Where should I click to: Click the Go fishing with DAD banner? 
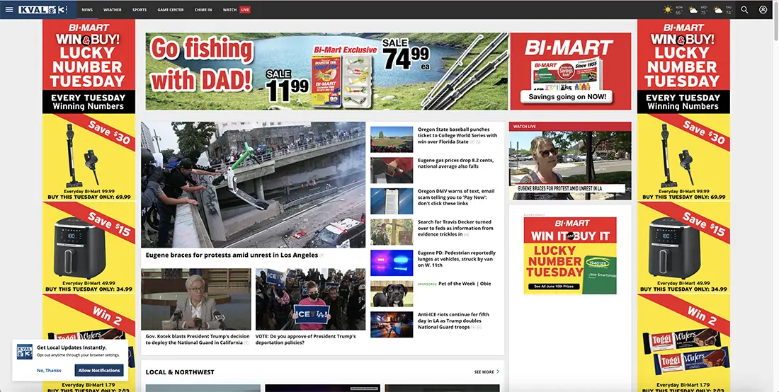(x=327, y=71)
